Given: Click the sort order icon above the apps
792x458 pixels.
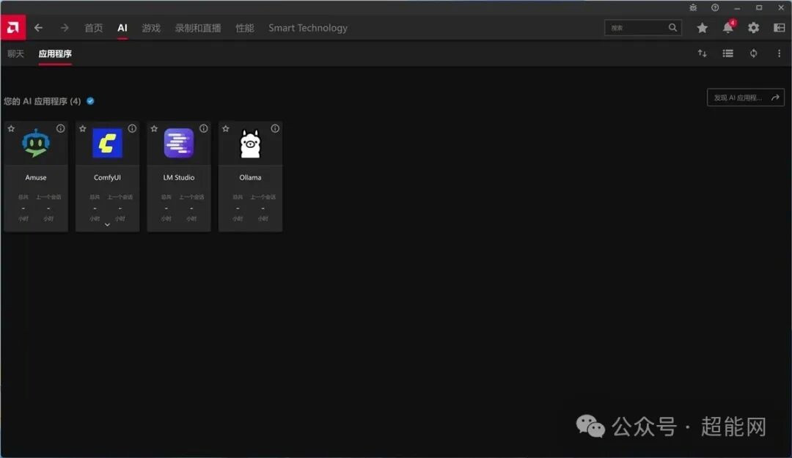Looking at the screenshot, I should (702, 53).
